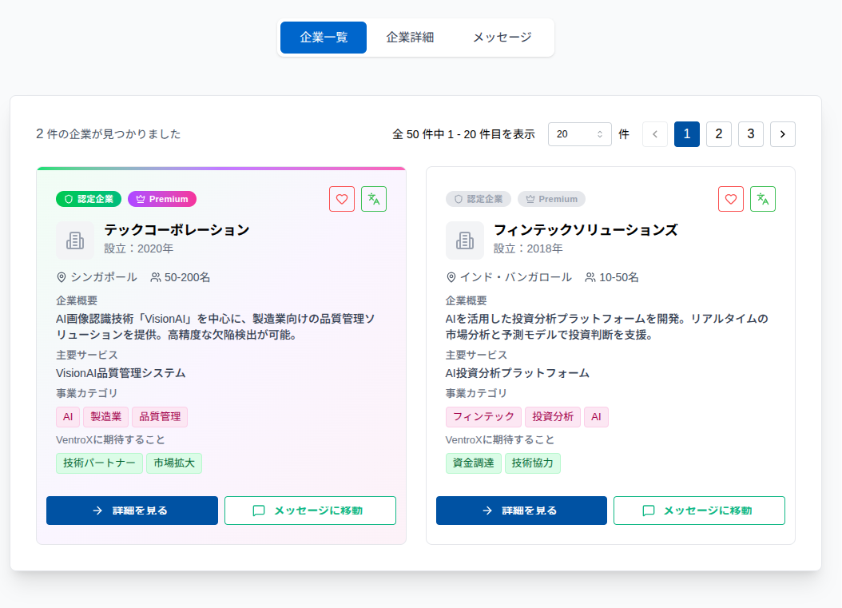Translate the テックコーポレーション card
Screen dimensions: 842x608
(374, 199)
